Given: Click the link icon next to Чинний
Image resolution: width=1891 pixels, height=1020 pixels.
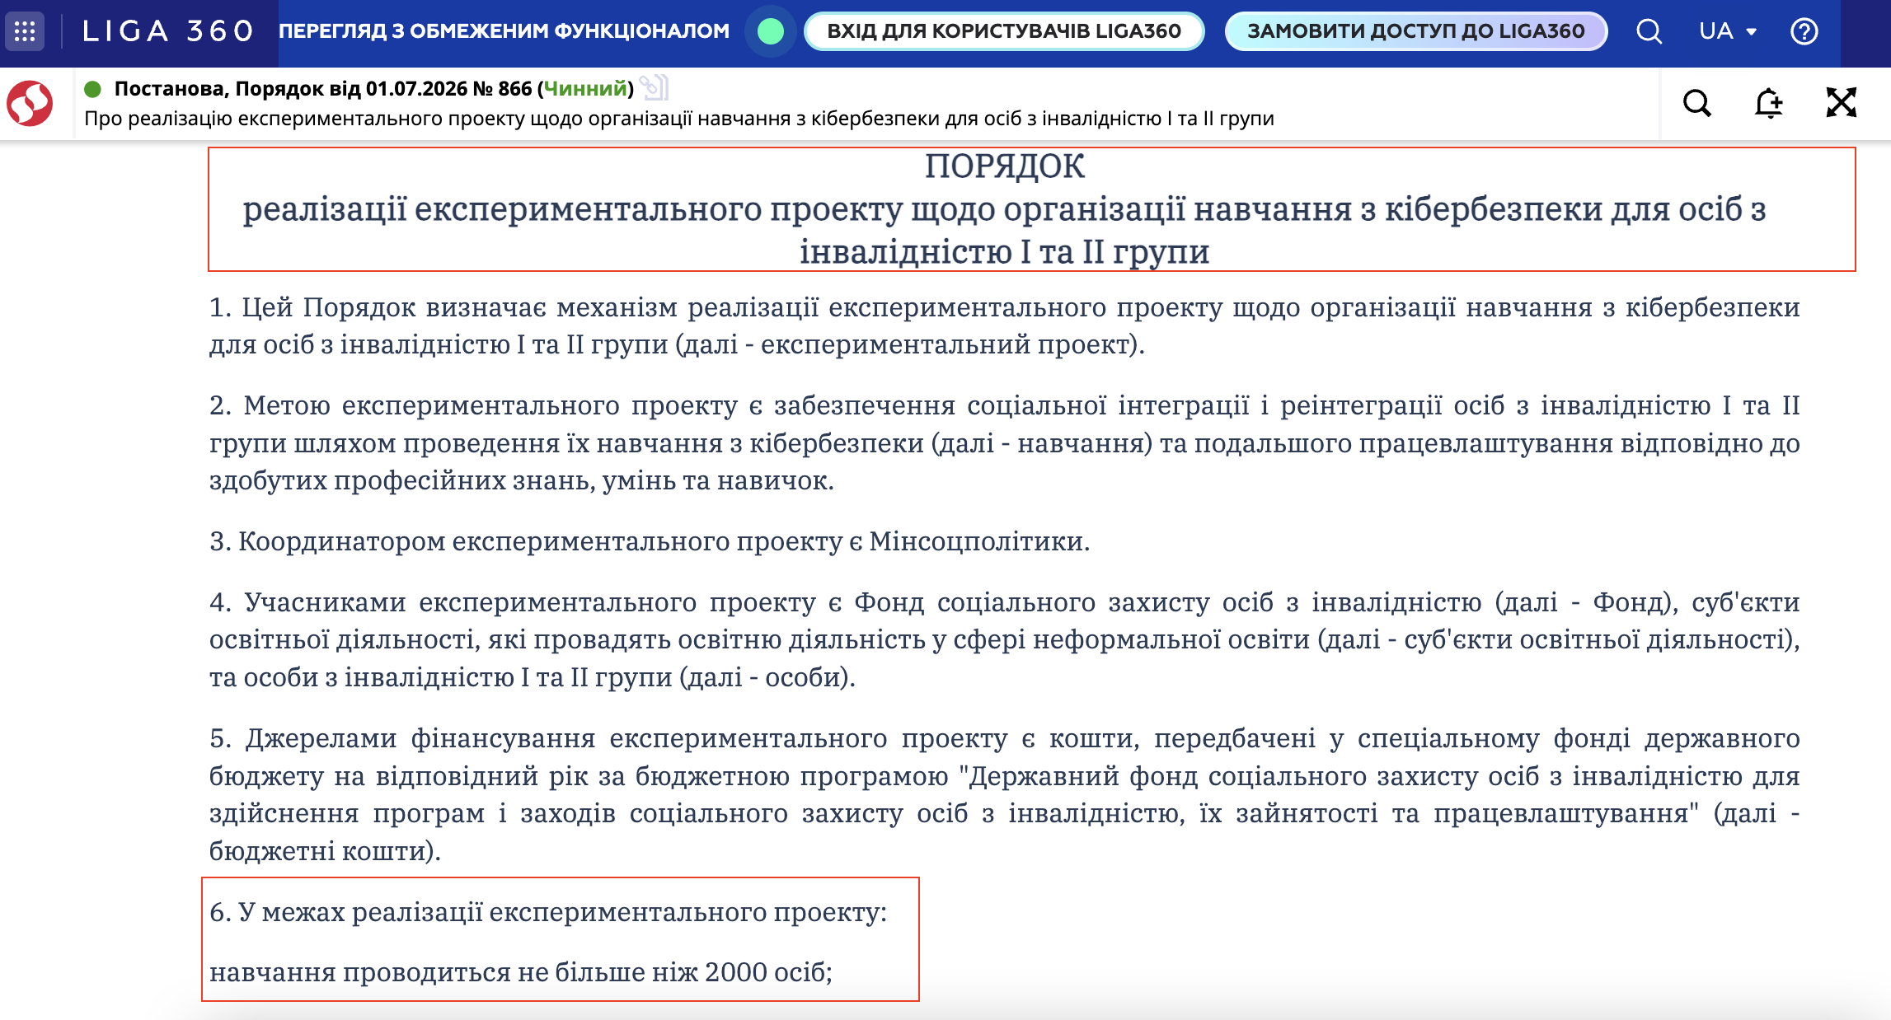Looking at the screenshot, I should pyautogui.click(x=655, y=87).
